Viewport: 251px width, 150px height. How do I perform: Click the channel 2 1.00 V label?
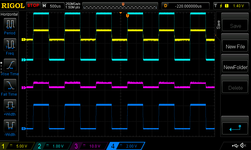[58, 146]
